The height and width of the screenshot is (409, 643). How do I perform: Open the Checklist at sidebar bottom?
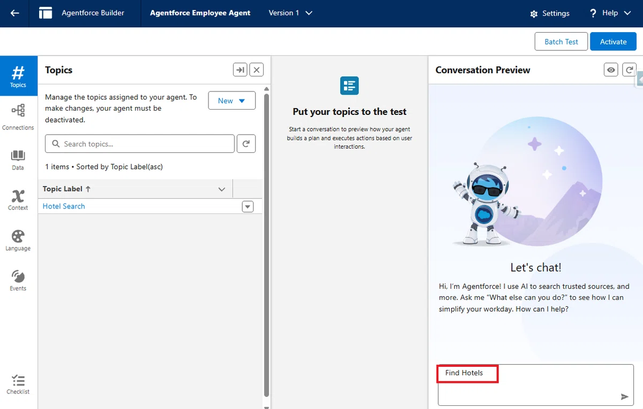(x=18, y=384)
